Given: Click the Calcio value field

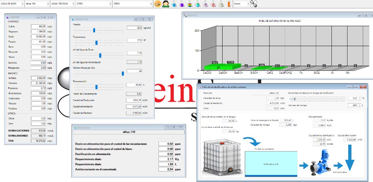Looking at the screenshot, I should click(38, 27).
